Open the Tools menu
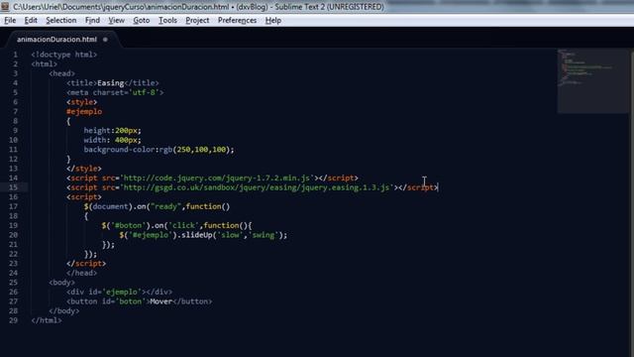Image resolution: width=634 pixels, height=357 pixels. point(167,20)
